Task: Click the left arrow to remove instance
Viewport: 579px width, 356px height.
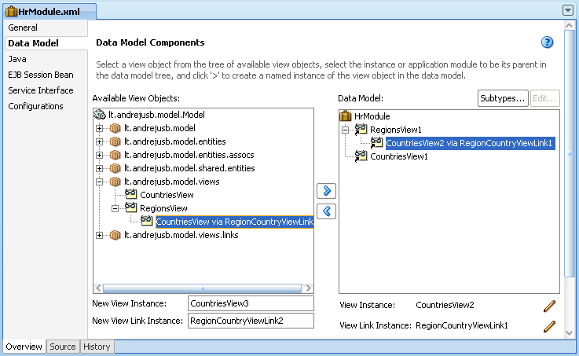Action: click(x=327, y=211)
